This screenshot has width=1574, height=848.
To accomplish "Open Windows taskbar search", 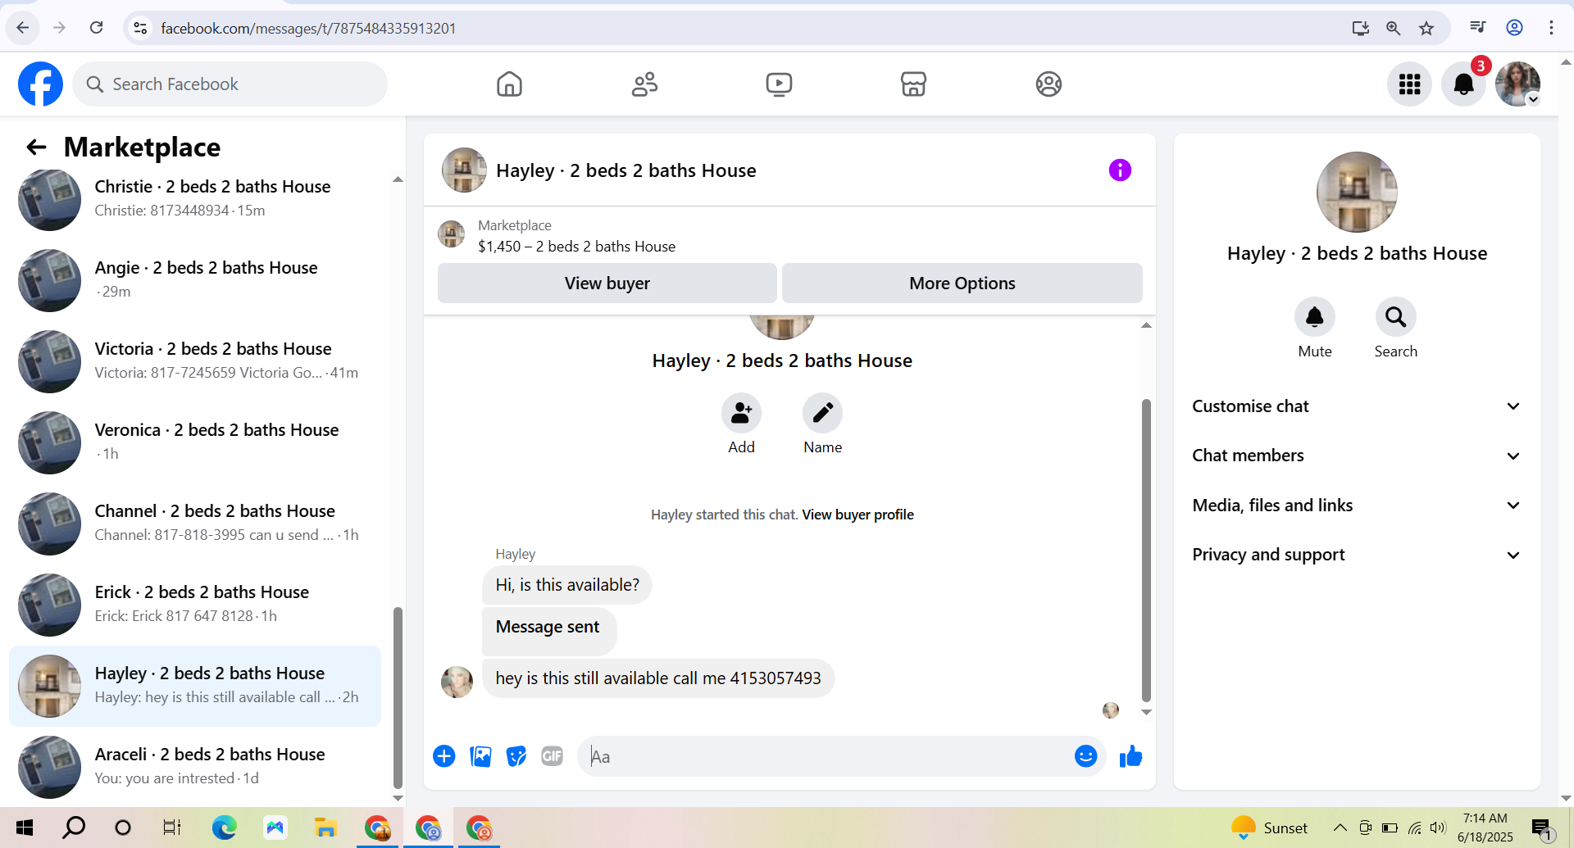I will click(x=74, y=828).
